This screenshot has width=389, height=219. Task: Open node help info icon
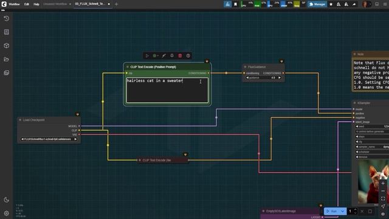188,55
